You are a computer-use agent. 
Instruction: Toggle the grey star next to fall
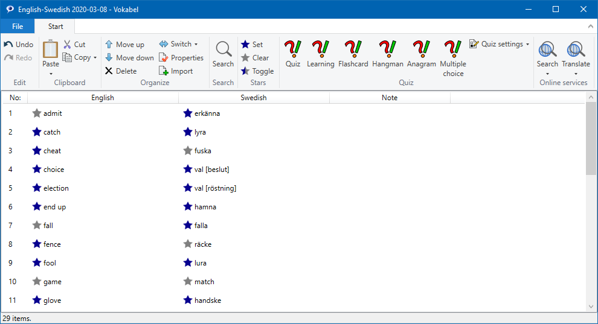point(37,226)
